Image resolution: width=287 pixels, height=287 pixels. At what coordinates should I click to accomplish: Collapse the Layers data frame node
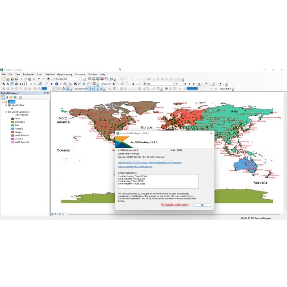tap(2, 102)
